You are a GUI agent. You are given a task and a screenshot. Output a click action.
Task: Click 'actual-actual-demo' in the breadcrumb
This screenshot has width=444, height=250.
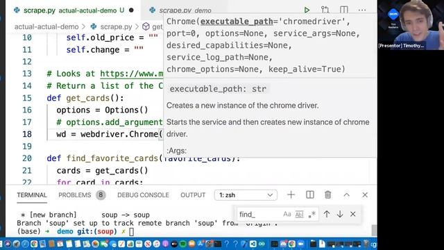coord(46,26)
